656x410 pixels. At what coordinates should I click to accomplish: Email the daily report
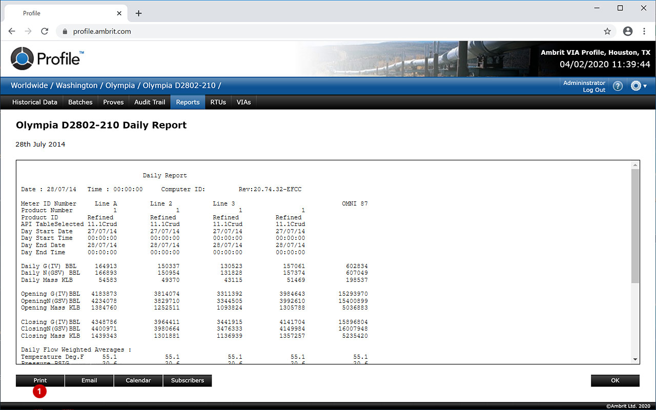click(89, 380)
